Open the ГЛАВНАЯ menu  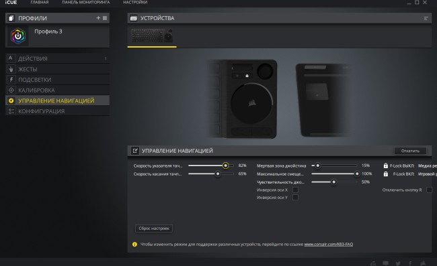click(x=40, y=2)
